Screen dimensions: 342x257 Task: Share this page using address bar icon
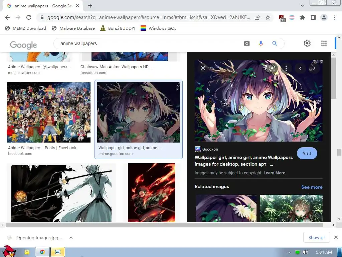click(x=257, y=17)
